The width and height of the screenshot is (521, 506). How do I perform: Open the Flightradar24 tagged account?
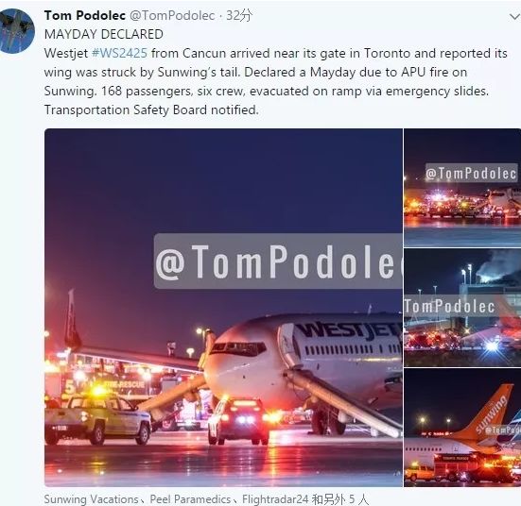click(x=275, y=499)
